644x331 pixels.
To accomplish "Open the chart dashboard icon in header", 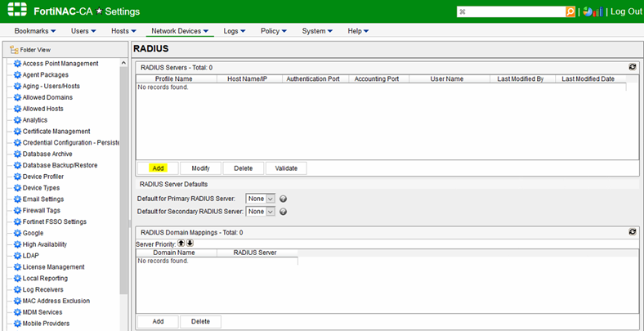I will pyautogui.click(x=593, y=11).
